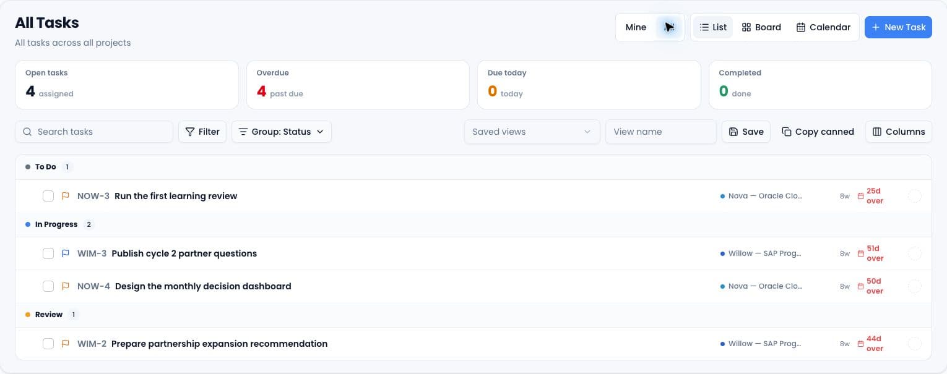Click the priority flag on NOW-3
This screenshot has width=947, height=374.
click(x=65, y=196)
